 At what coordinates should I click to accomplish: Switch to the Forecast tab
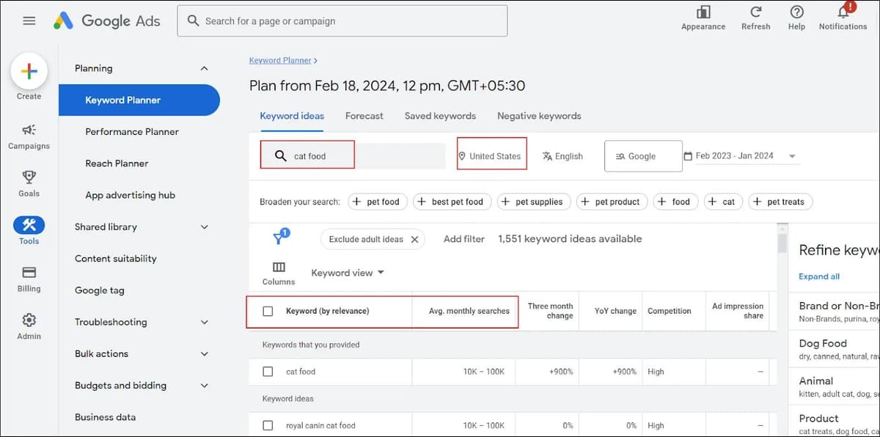[364, 116]
